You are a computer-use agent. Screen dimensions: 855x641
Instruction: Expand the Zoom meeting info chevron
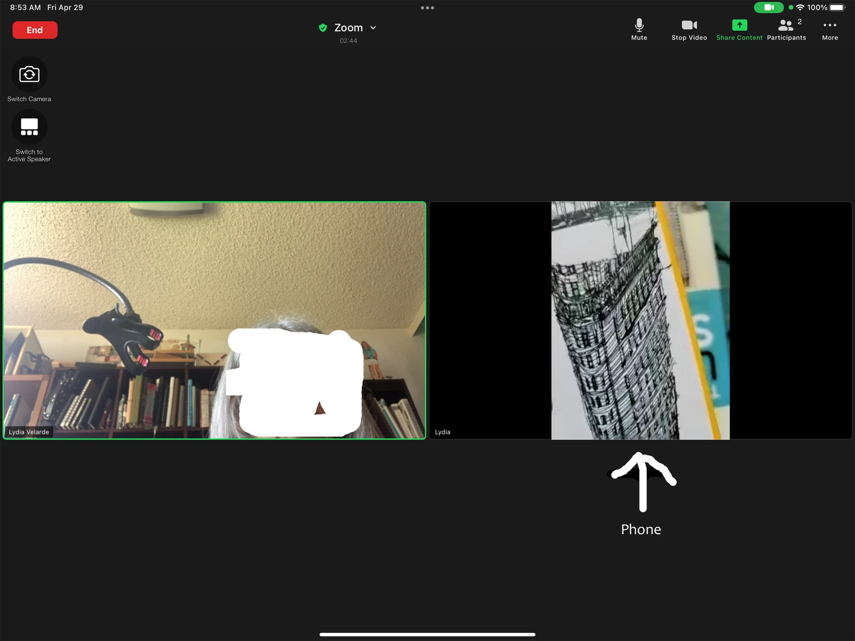(373, 28)
